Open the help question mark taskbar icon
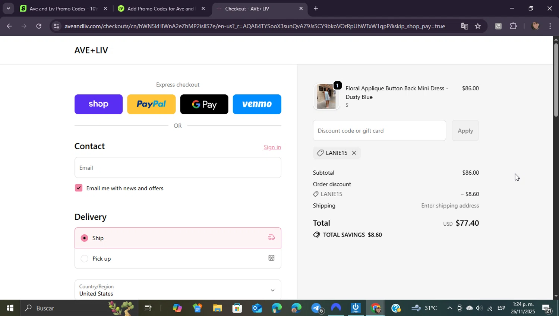This screenshot has width=559, height=316. point(396,308)
